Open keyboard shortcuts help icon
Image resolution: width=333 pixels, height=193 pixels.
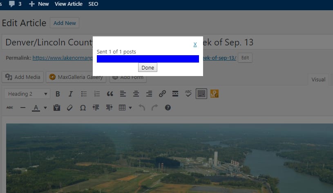click(168, 108)
